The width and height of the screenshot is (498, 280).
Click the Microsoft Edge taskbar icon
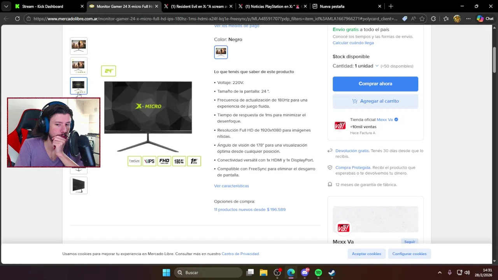pos(291,273)
